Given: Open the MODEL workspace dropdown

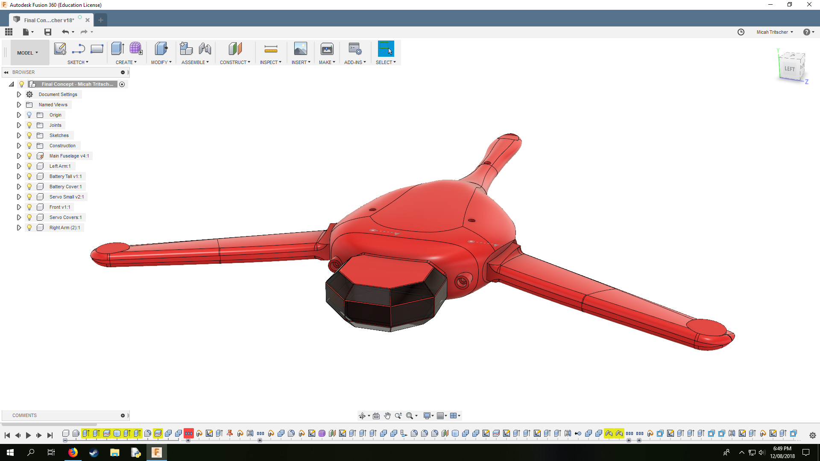Looking at the screenshot, I should [x=28, y=53].
